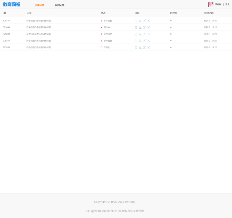Select the 已回收 status text
Viewport: 232px width, 218px height.
tap(106, 48)
